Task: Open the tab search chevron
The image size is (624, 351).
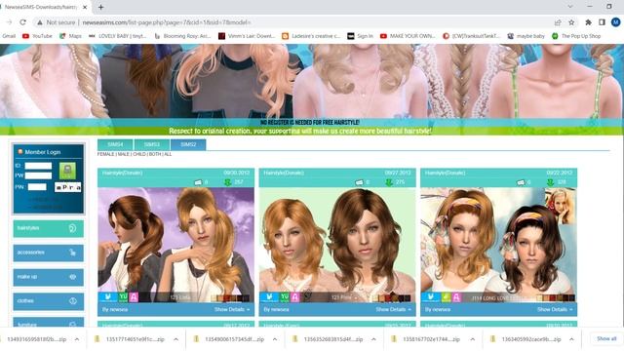Action: tap(570, 7)
